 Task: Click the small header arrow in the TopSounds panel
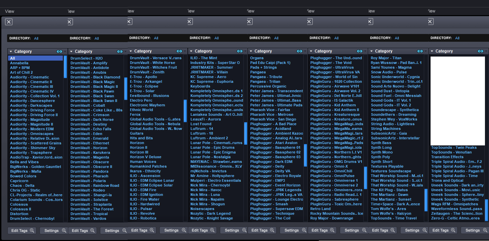(x=487, y=51)
